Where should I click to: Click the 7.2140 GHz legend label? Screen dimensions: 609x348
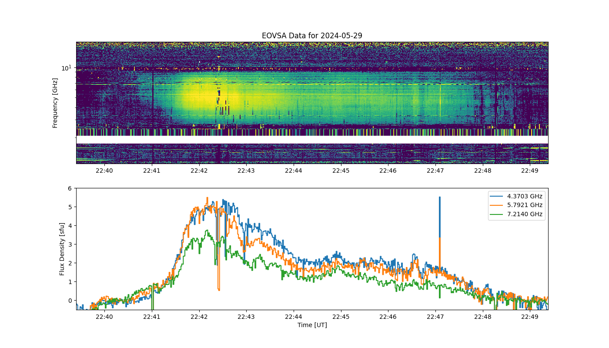click(x=525, y=214)
